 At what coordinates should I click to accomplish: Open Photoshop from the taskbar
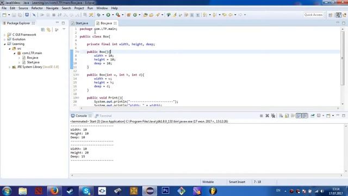165,191
